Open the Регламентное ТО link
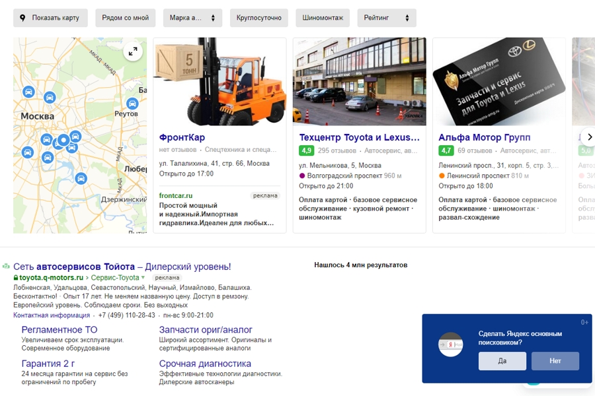Screen dimensions: 595x396 coord(59,329)
